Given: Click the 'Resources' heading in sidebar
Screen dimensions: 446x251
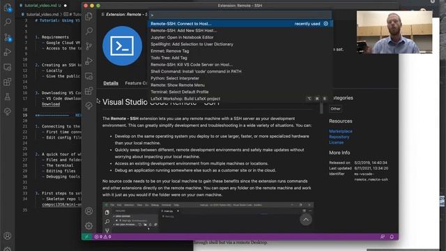Looking at the screenshot, I should (x=341, y=121).
